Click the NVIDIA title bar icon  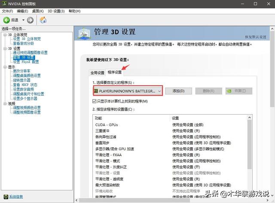coord(4,3)
